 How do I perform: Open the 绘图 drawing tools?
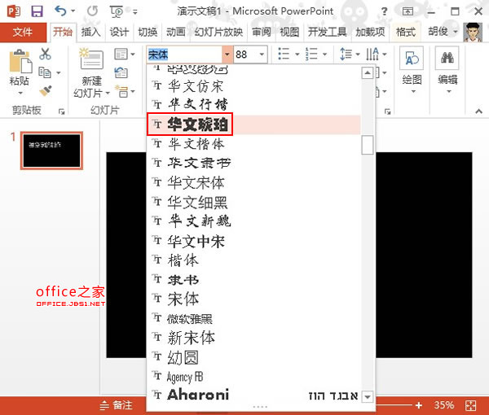[412, 59]
